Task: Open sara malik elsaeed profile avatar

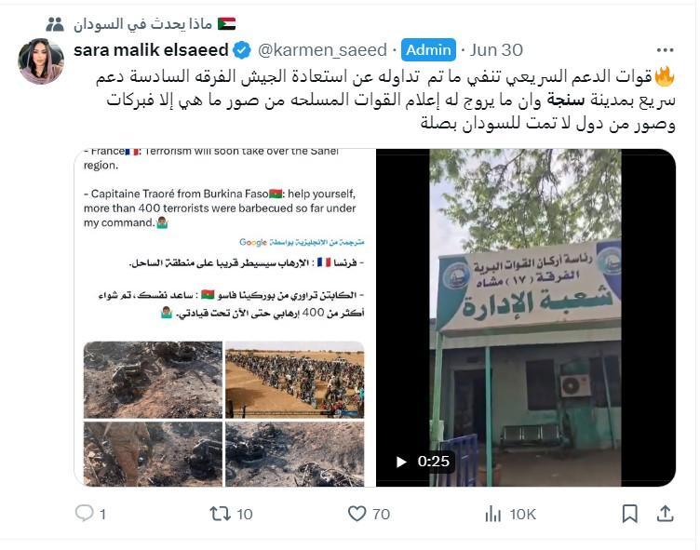Action: coord(41,60)
